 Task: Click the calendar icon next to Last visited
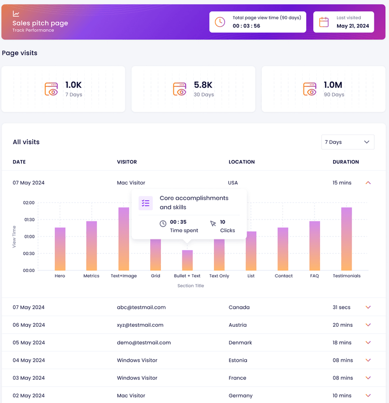click(x=324, y=22)
